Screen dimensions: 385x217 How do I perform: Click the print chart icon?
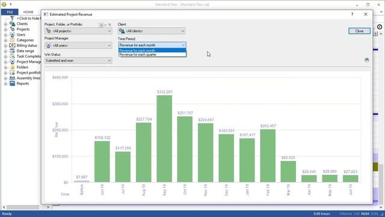367,60
